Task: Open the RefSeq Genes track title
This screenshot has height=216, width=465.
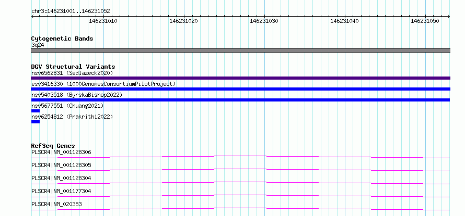Action: 53,146
